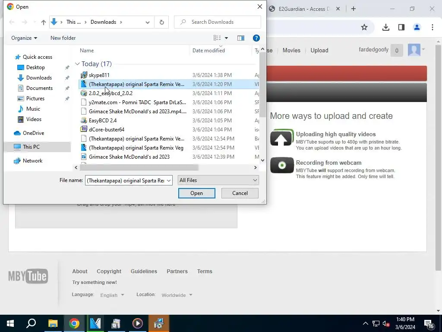Screen dimensions: 442x332
Task: Select This PC in the navigation pane
Action: 31,147
